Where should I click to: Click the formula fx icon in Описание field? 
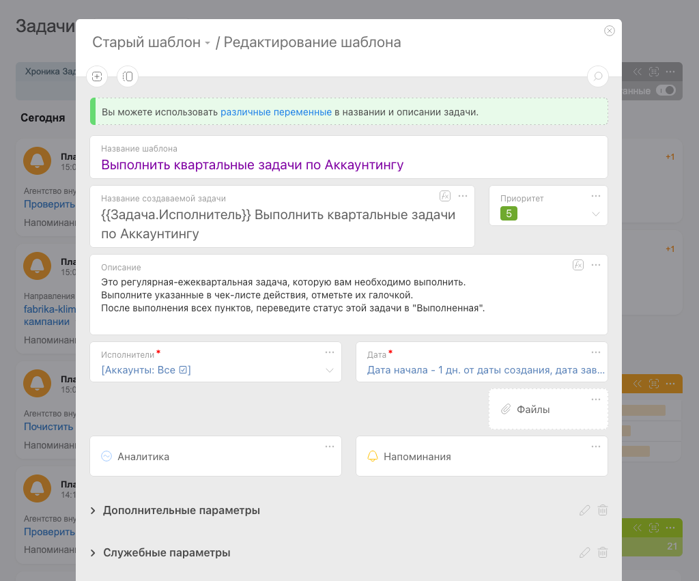tap(577, 265)
